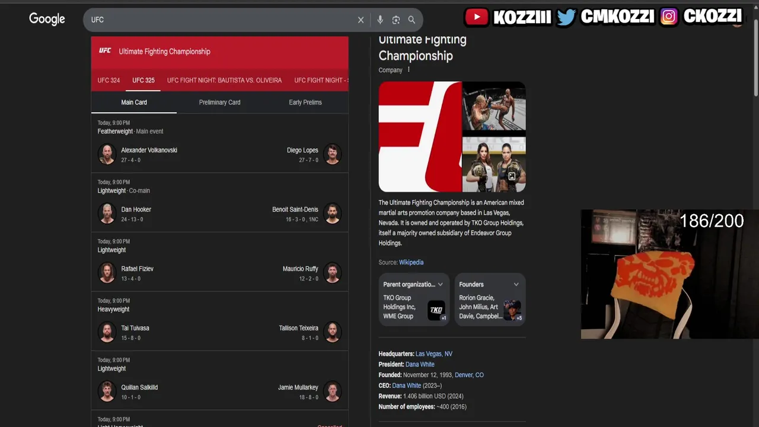
Task: Select Alexander Volkanovski name
Action: [x=149, y=150]
